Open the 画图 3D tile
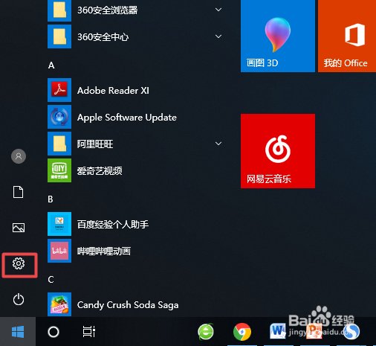 [278, 36]
